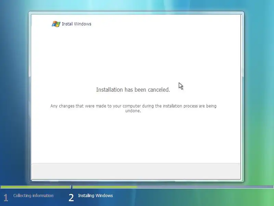The width and height of the screenshot is (274, 206).
Task: Click the "Collecting information" step label
Action: pyautogui.click(x=33, y=195)
